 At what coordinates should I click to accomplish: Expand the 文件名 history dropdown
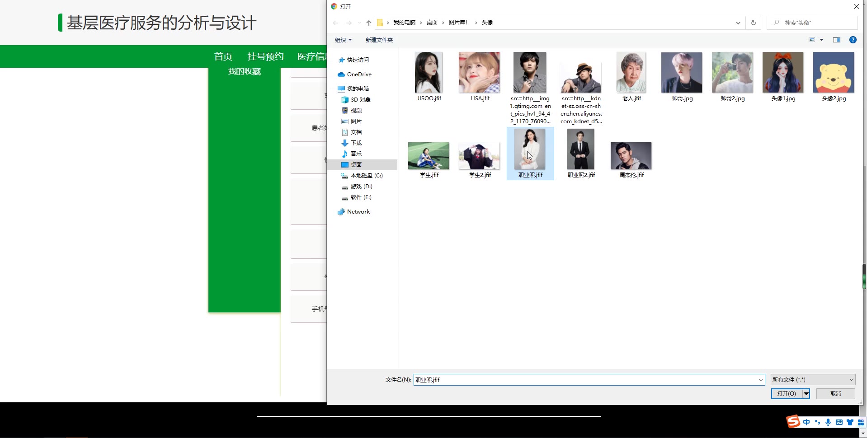pyautogui.click(x=761, y=380)
